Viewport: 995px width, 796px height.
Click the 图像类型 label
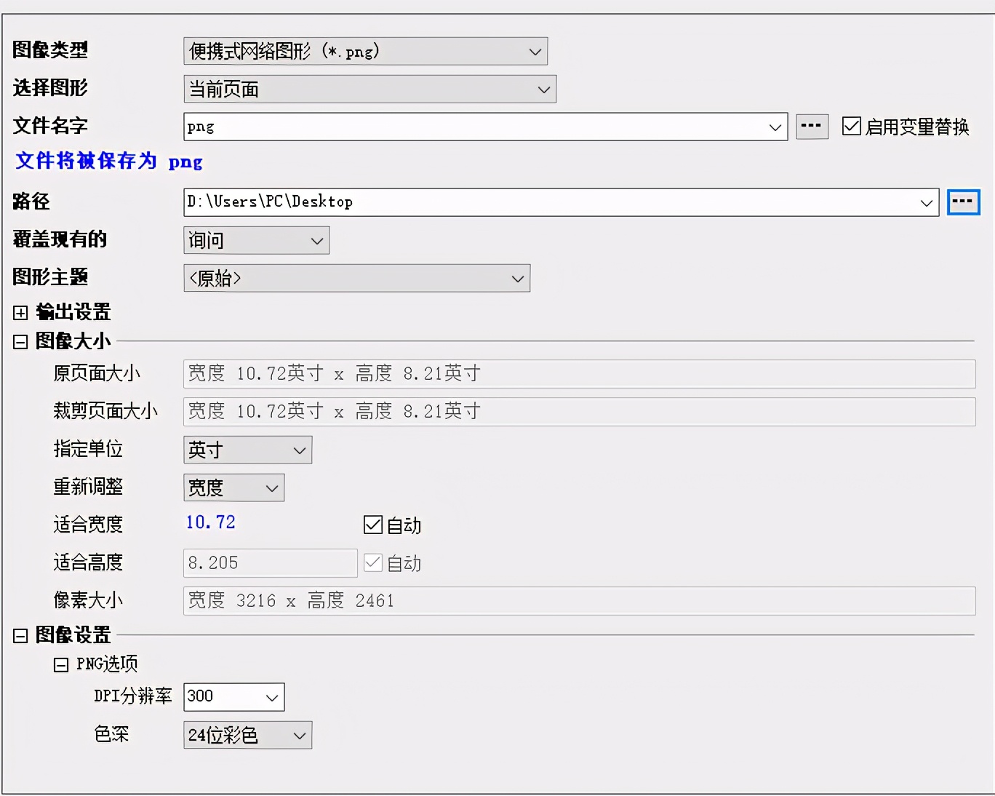pyautogui.click(x=50, y=50)
